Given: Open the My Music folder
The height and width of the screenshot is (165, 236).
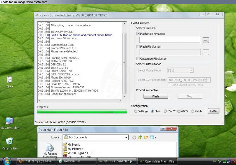Looking at the screenshot, I should click(x=72, y=144).
